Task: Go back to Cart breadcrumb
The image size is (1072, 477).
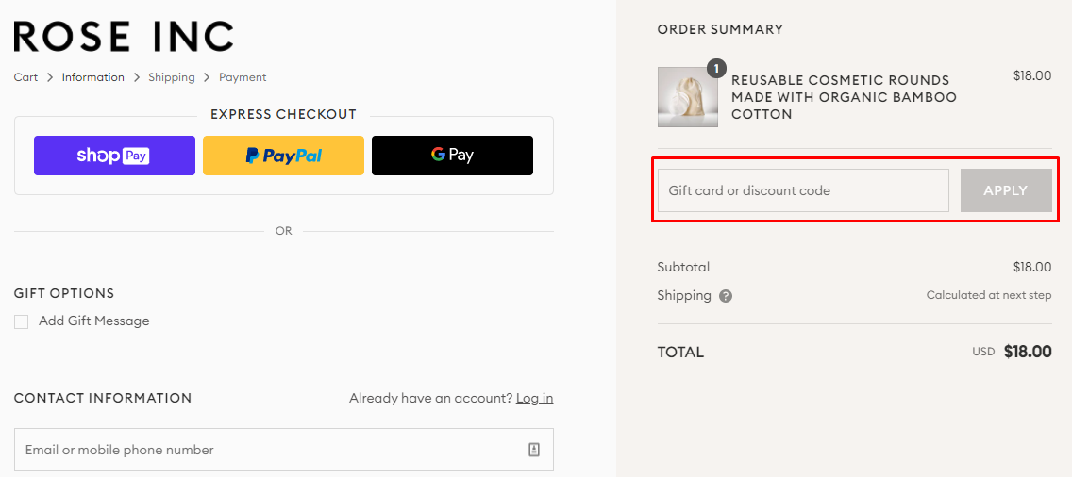Action: click(x=25, y=77)
